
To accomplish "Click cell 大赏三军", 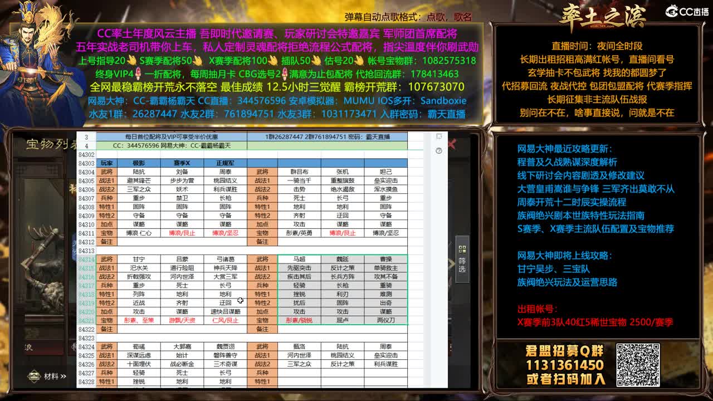I will coord(225,277).
